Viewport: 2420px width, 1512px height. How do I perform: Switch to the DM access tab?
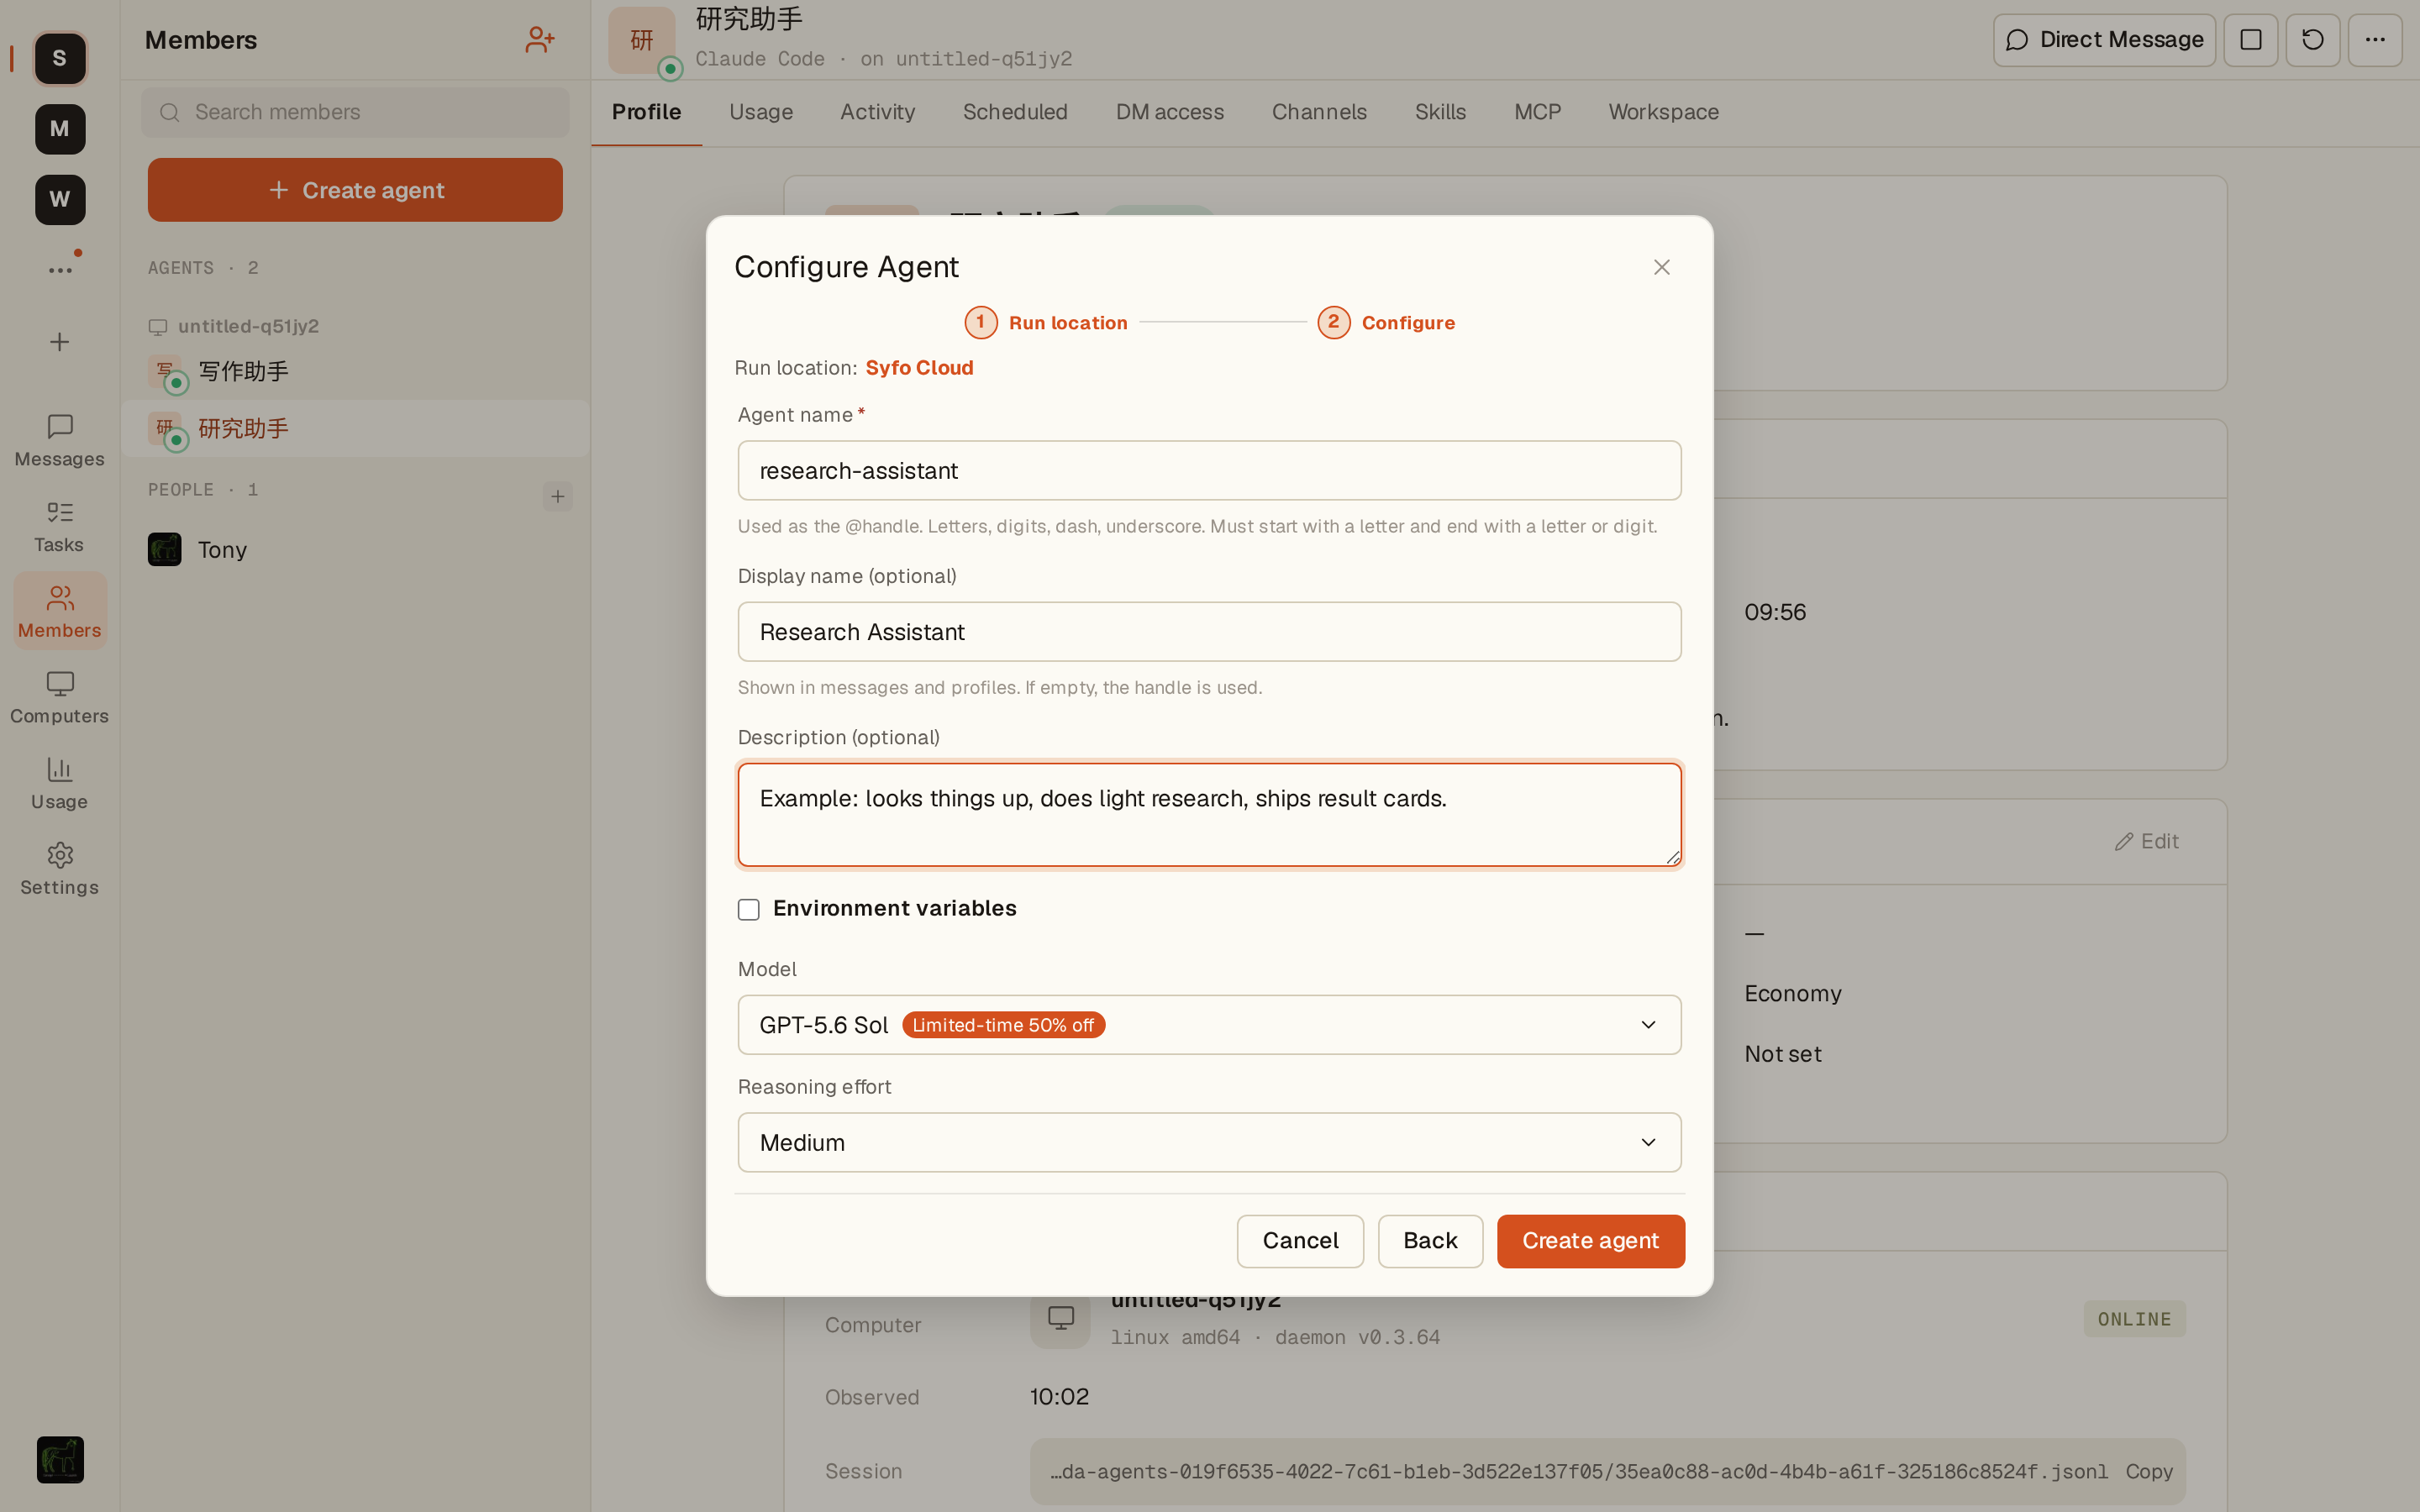point(1170,112)
